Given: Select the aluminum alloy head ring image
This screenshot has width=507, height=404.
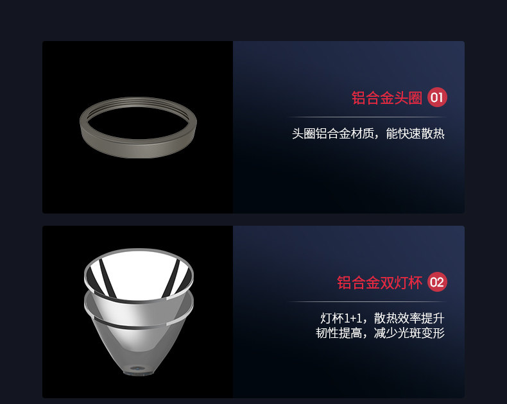Looking at the screenshot, I should 138,128.
